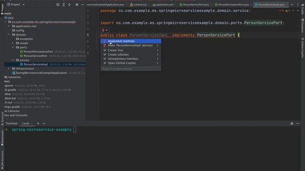
Task: Select the resources folder
Action: (14, 77)
